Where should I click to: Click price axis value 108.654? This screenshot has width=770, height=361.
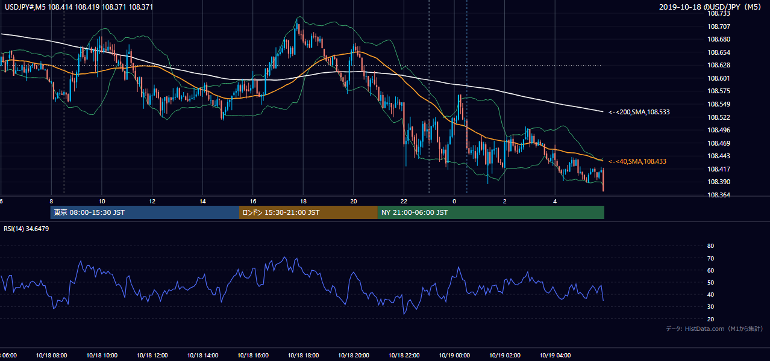[719, 52]
